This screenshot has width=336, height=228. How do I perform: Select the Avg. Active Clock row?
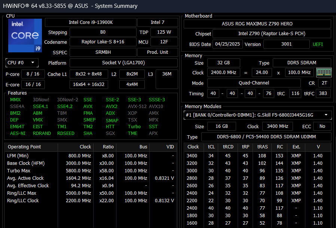[x=91, y=178]
